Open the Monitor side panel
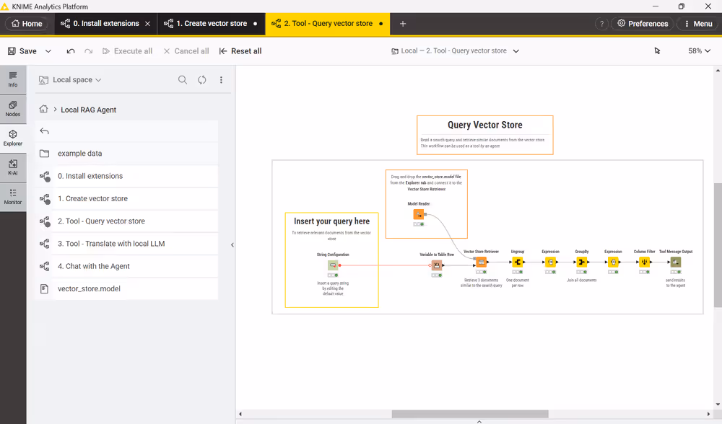722x424 pixels. coord(13,197)
